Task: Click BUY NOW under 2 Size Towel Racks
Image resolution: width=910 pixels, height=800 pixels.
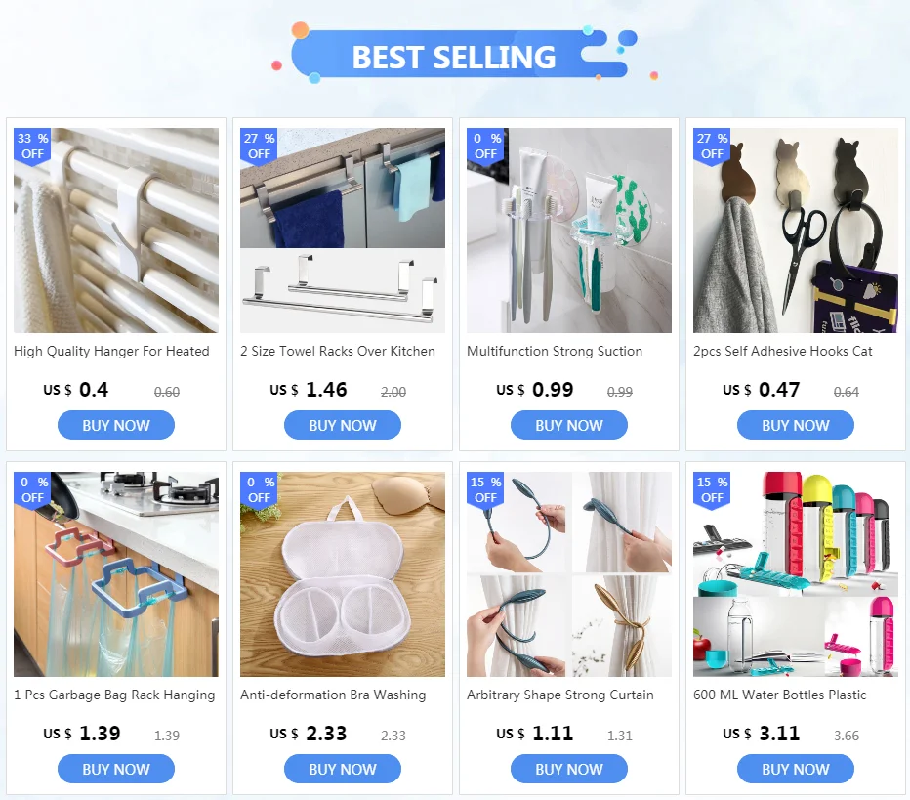Action: pos(343,425)
